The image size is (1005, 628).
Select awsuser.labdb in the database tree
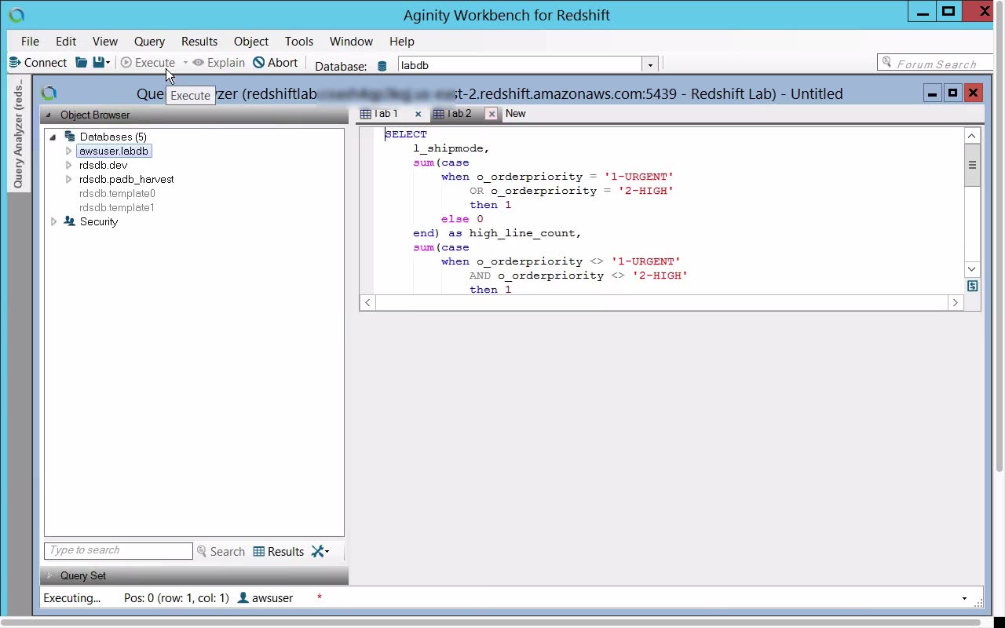(x=114, y=151)
